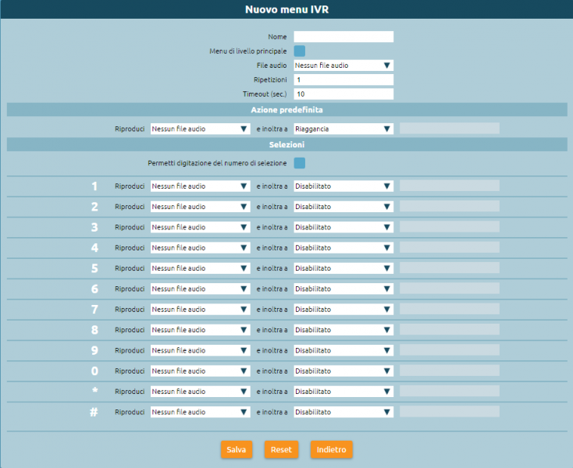Click the Nome text field
This screenshot has width=573, height=468.
[x=343, y=37]
